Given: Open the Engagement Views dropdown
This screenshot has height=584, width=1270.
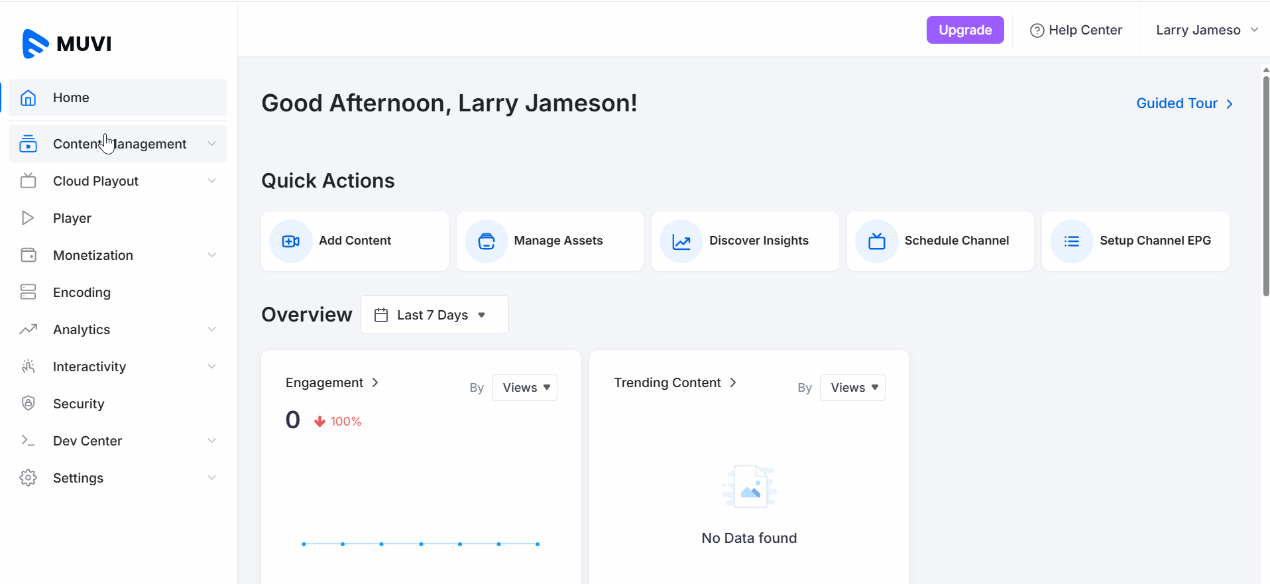Looking at the screenshot, I should coord(524,388).
